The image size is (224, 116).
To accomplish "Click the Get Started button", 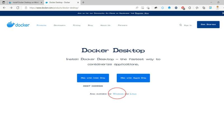I will (208, 25).
